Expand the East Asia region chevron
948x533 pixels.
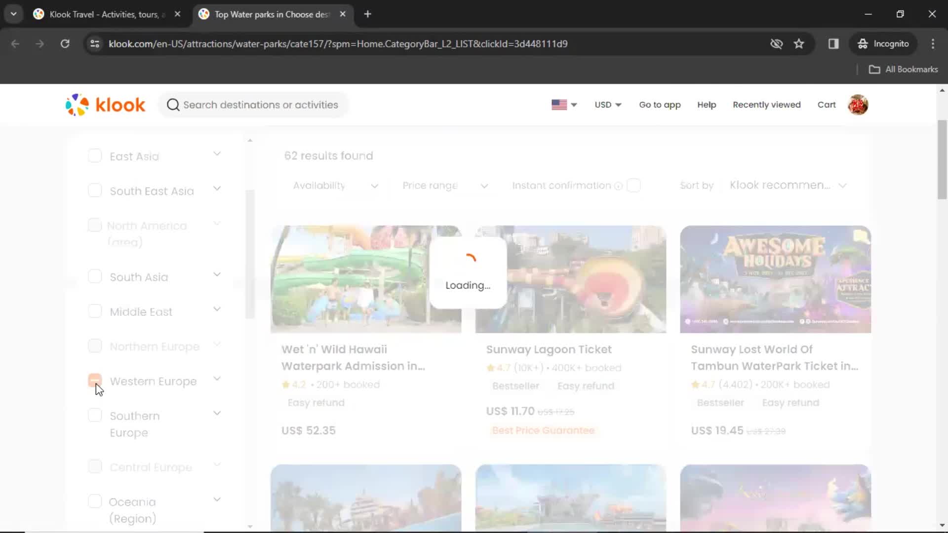[217, 153]
